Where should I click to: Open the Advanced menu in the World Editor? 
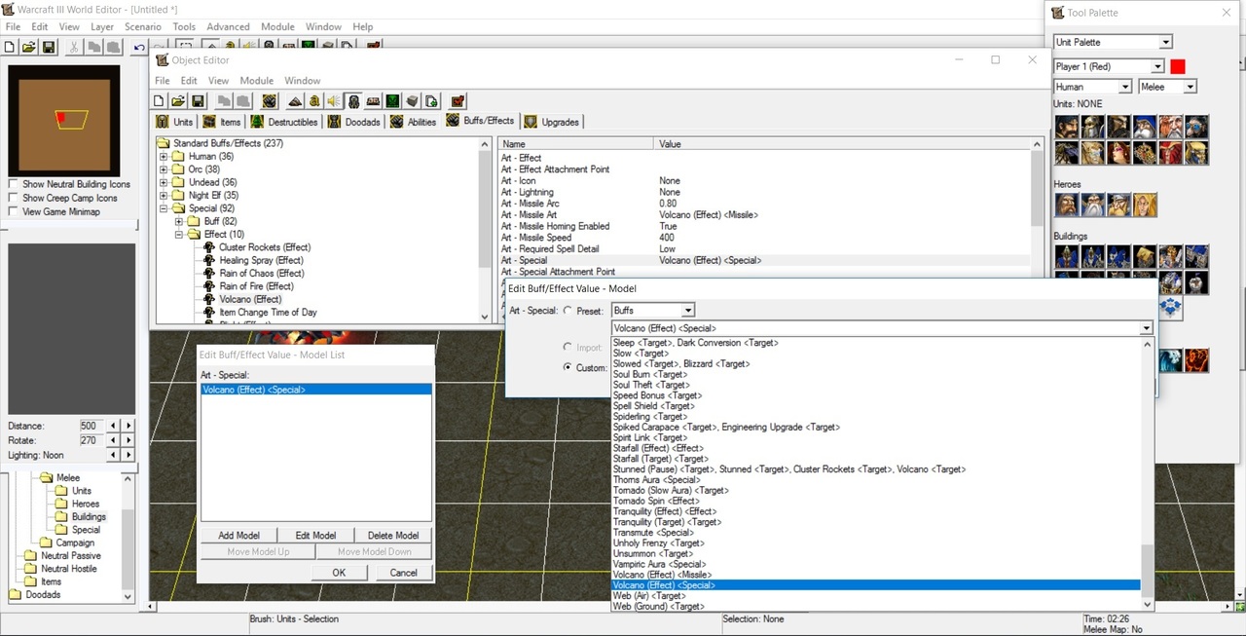click(x=228, y=27)
